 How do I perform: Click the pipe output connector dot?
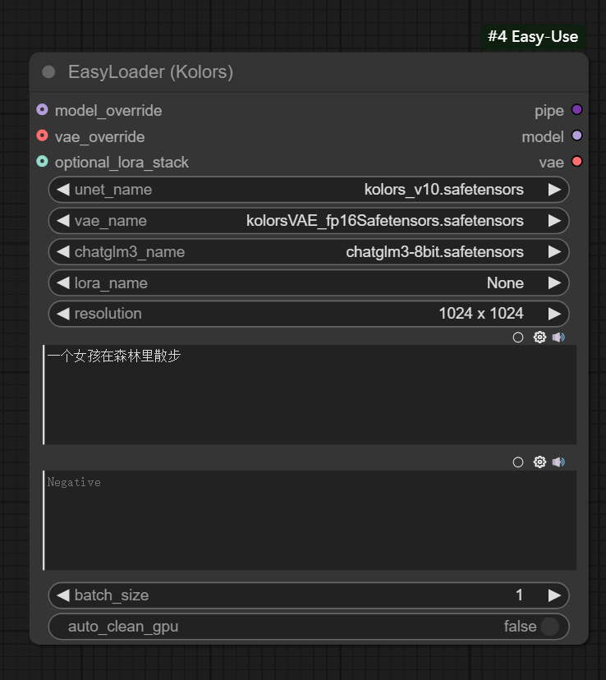pos(576,110)
